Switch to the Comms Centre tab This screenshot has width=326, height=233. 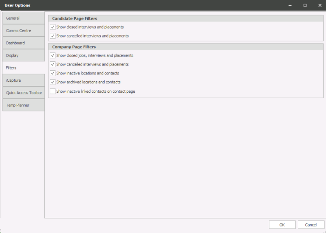coord(22,30)
